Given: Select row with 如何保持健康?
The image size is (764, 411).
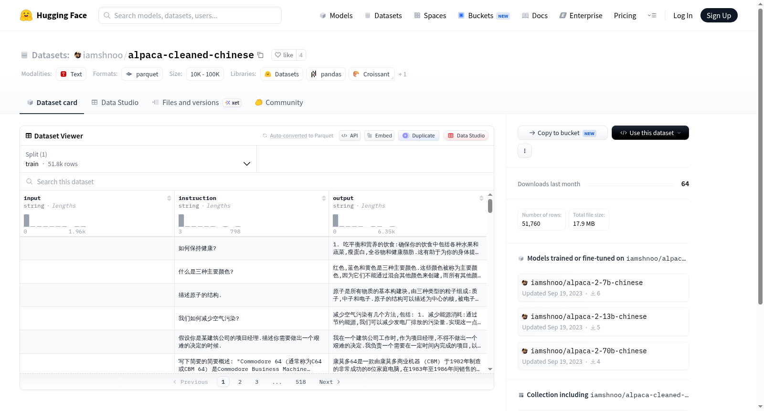Looking at the screenshot, I should tap(253, 248).
